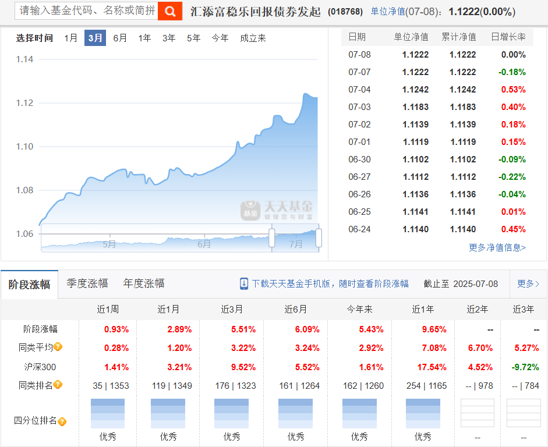Click 近6月 ranking 161 | 1264
This screenshot has width=548, height=447.
click(x=299, y=385)
